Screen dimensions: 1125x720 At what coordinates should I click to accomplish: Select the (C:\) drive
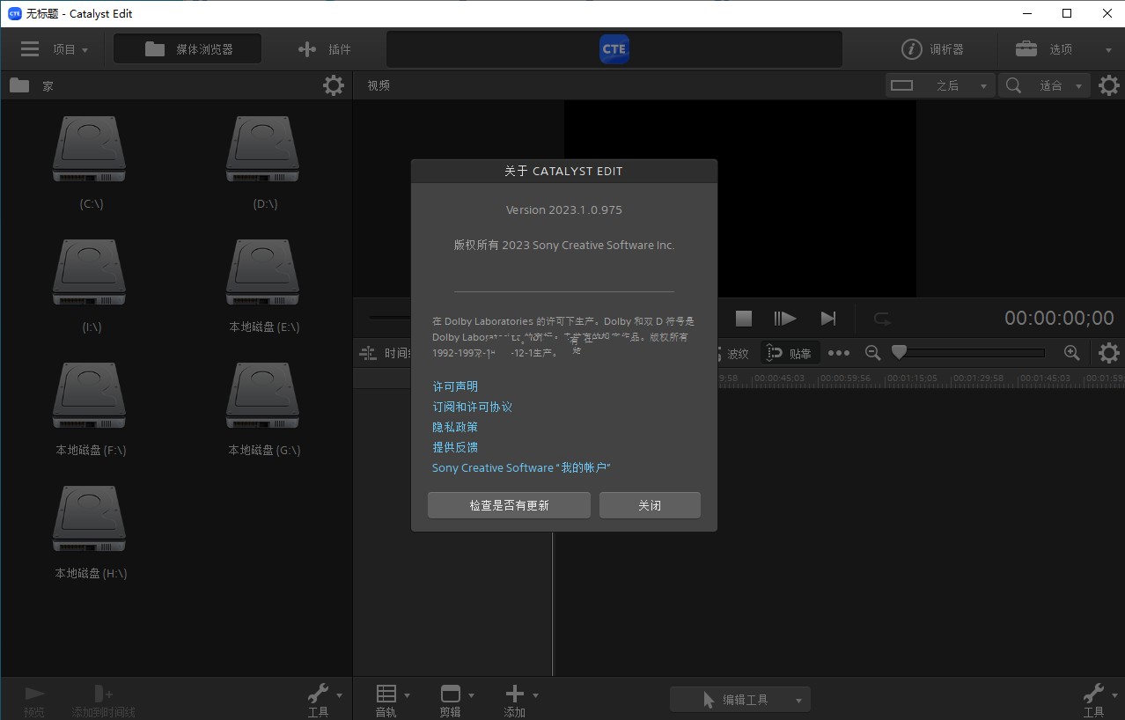point(90,163)
